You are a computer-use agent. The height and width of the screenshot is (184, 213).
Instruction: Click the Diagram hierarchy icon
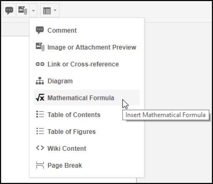(x=40, y=81)
